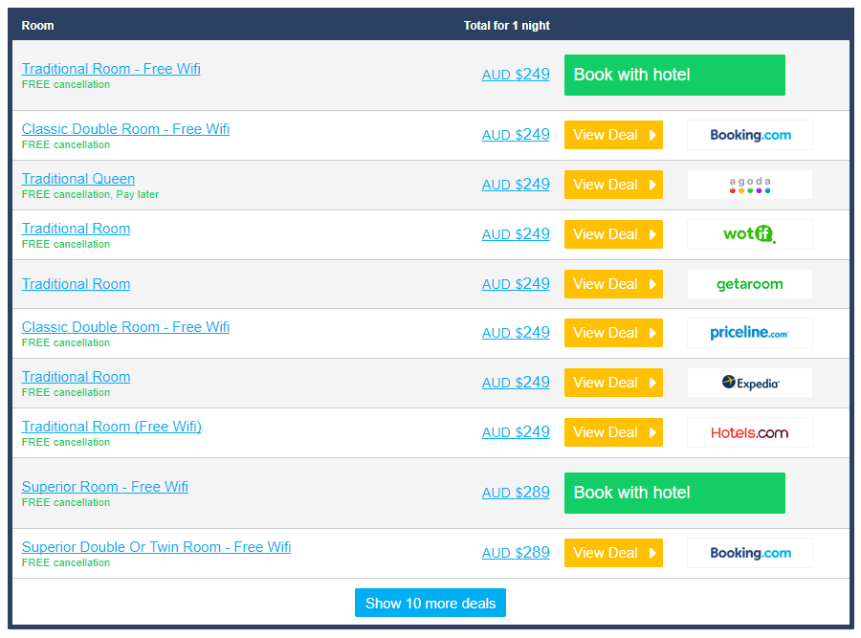
Task: Expand list with Show 10 more deals
Action: pyautogui.click(x=430, y=604)
